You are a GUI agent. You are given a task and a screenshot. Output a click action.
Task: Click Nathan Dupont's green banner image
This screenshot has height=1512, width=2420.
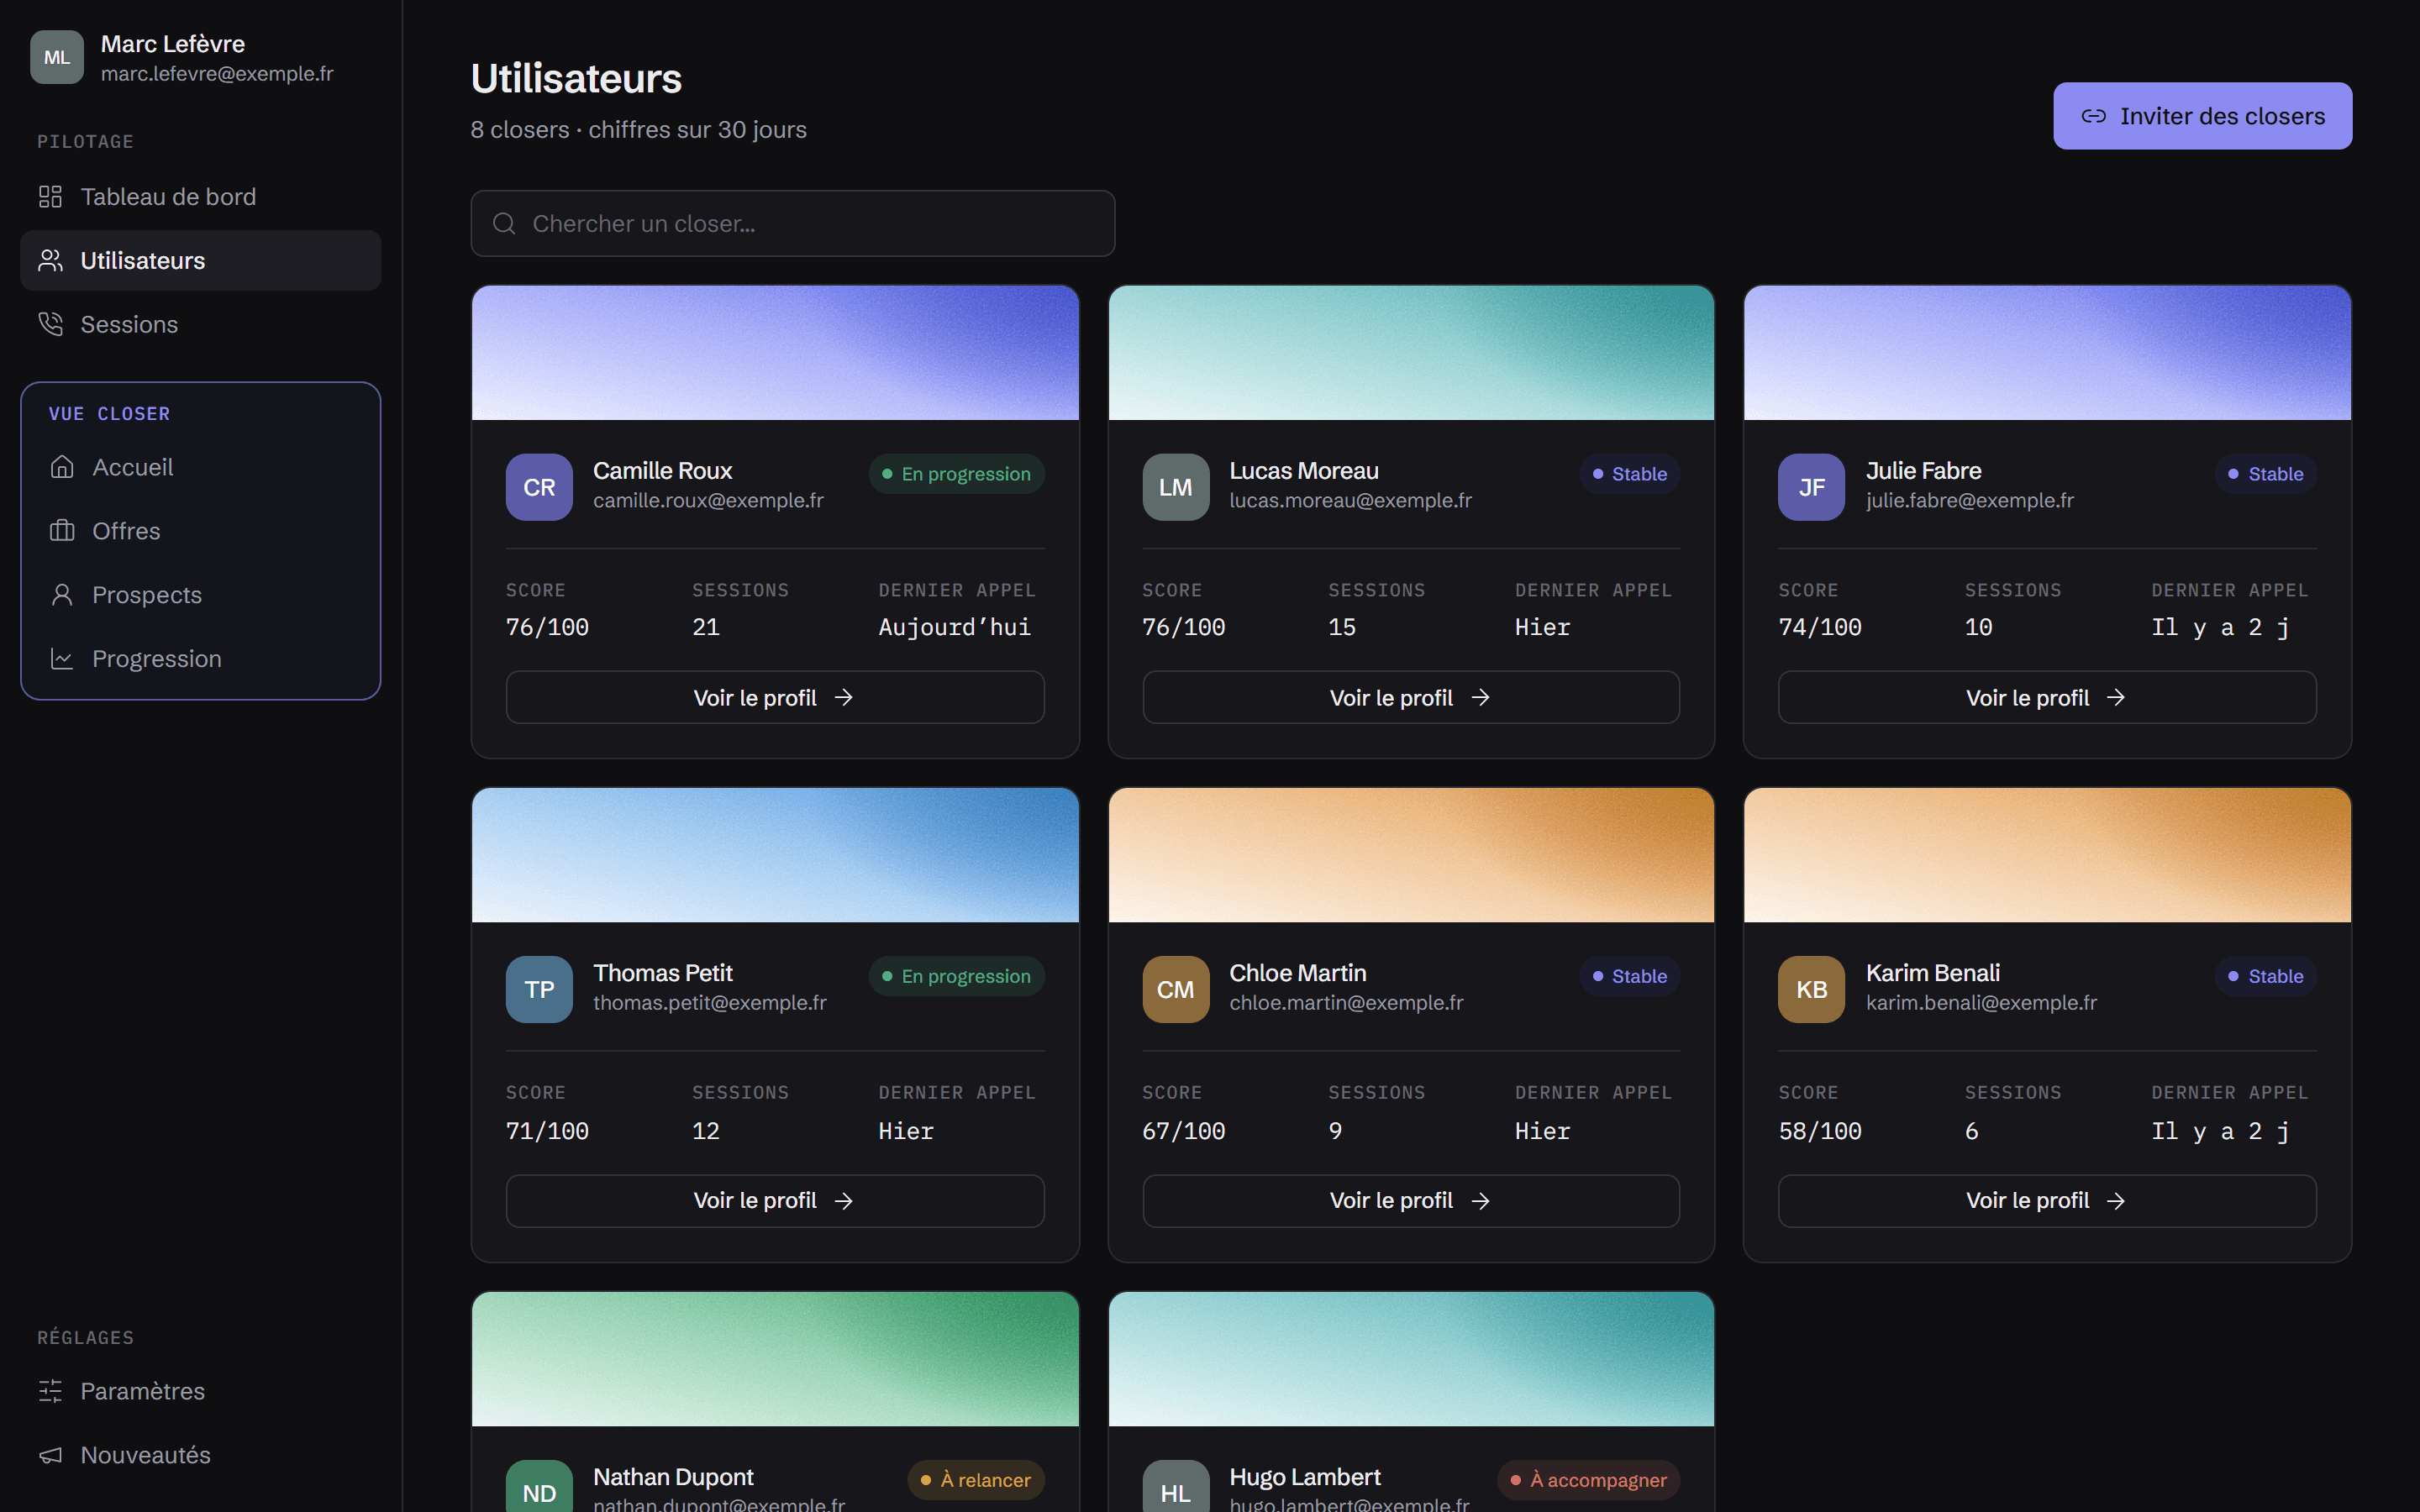tap(775, 1359)
